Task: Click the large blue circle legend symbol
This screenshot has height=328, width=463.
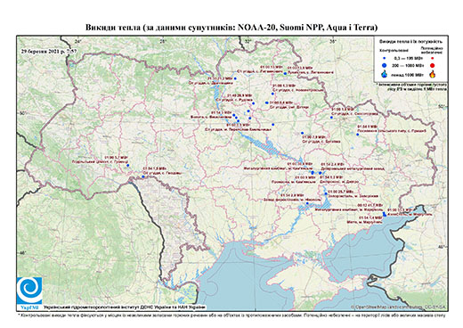Action: click(x=385, y=65)
